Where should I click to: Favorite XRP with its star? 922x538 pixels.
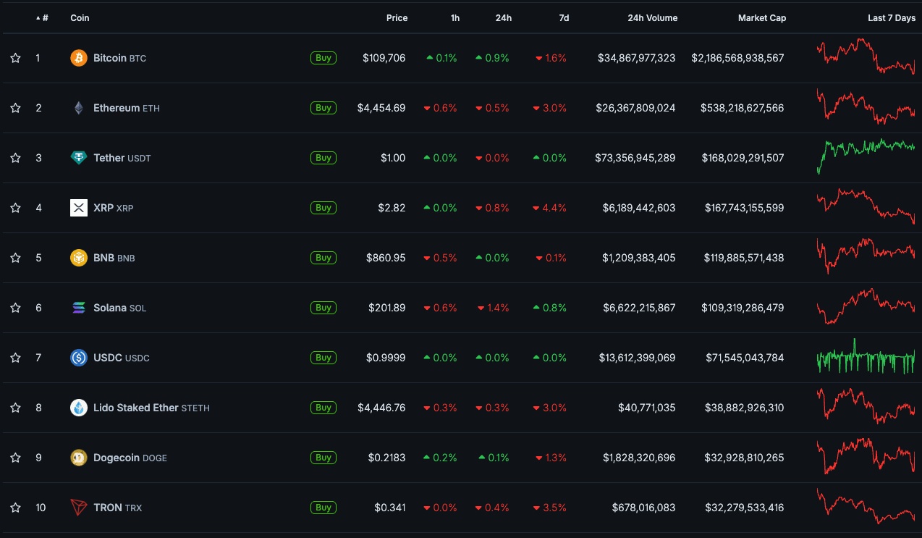[15, 208]
